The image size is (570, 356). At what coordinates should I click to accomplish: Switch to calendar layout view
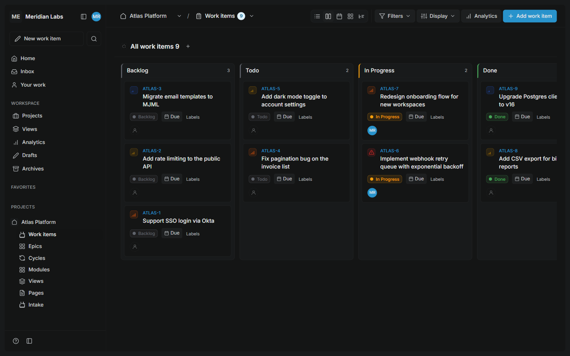click(339, 16)
